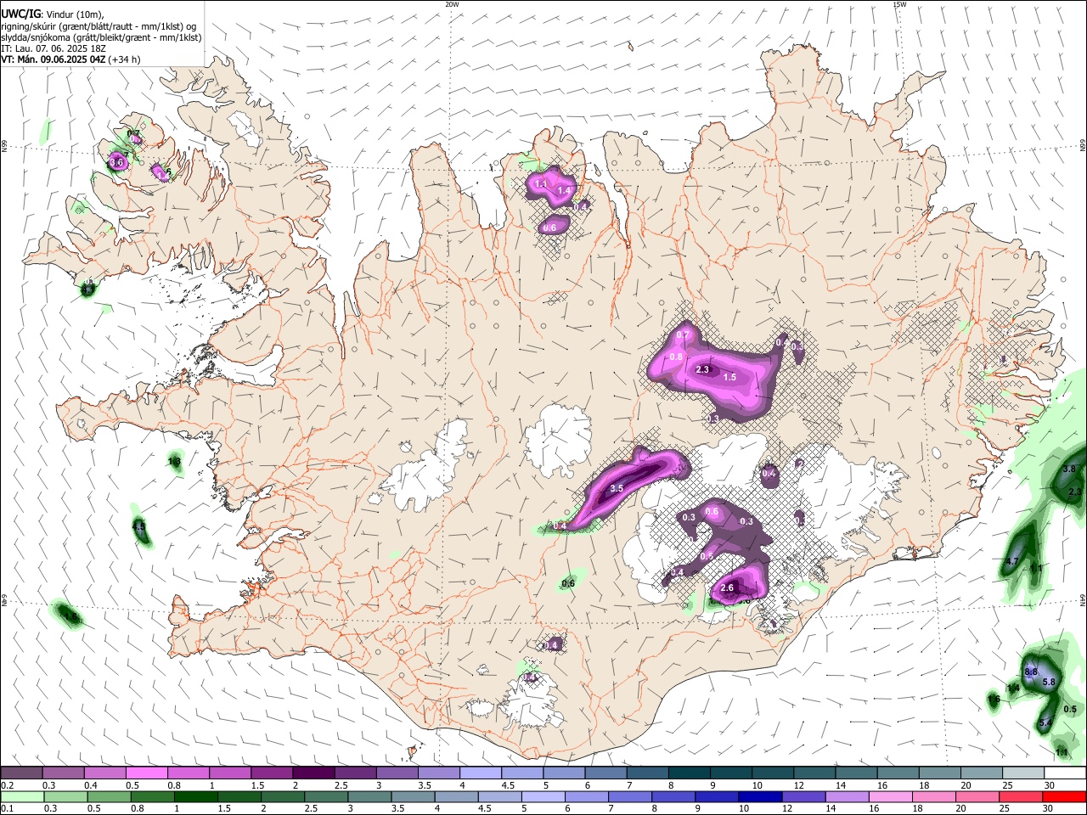This screenshot has width=1087, height=815.
Task: Click the initial time 'IT: Lau. 07. 06. 2025 18Z'
Action: (x=54, y=48)
